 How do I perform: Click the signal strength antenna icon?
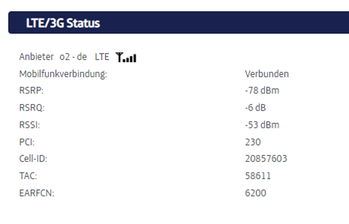[126, 57]
